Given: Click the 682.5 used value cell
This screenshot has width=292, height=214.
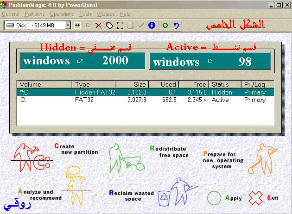Looking at the screenshot, I should pyautogui.click(x=169, y=100).
